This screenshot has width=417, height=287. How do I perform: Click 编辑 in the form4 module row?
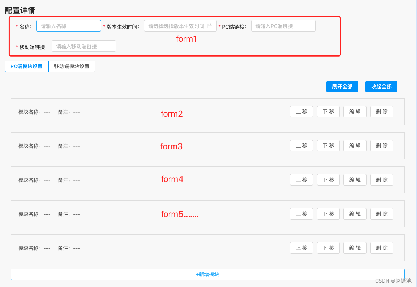355,180
